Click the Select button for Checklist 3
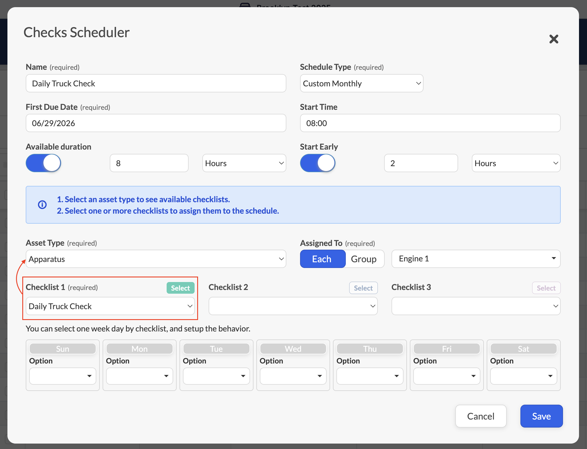Viewport: 587px width, 449px height. click(546, 288)
